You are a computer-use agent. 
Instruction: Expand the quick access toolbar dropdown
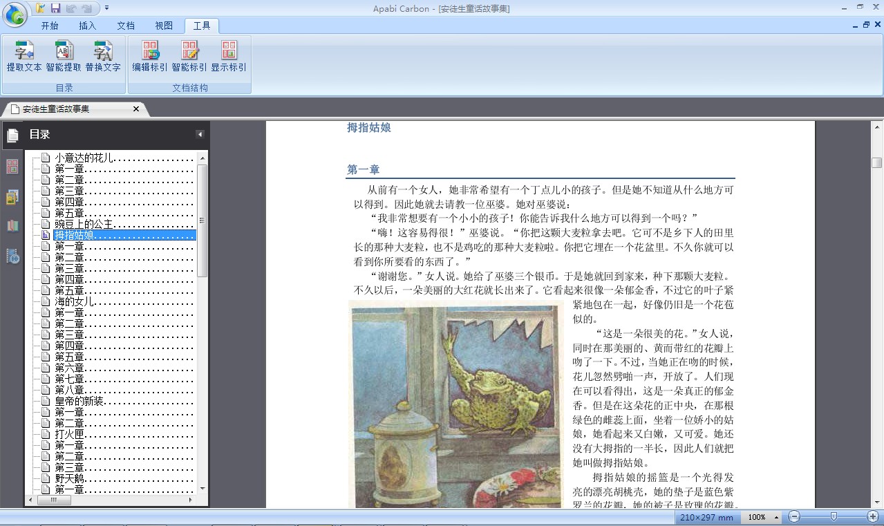tap(107, 8)
